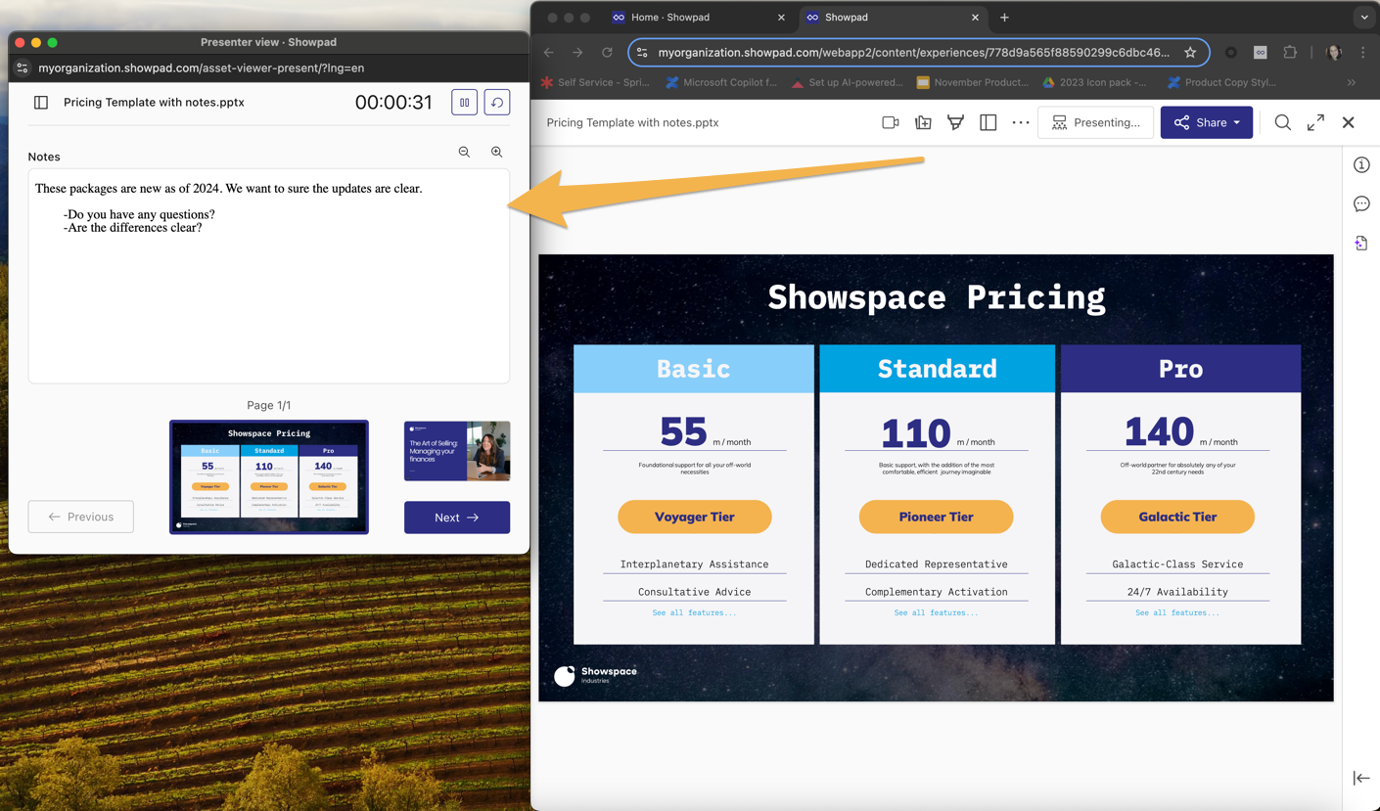Zoom out the presenter notes text
The width and height of the screenshot is (1380, 811).
(464, 153)
